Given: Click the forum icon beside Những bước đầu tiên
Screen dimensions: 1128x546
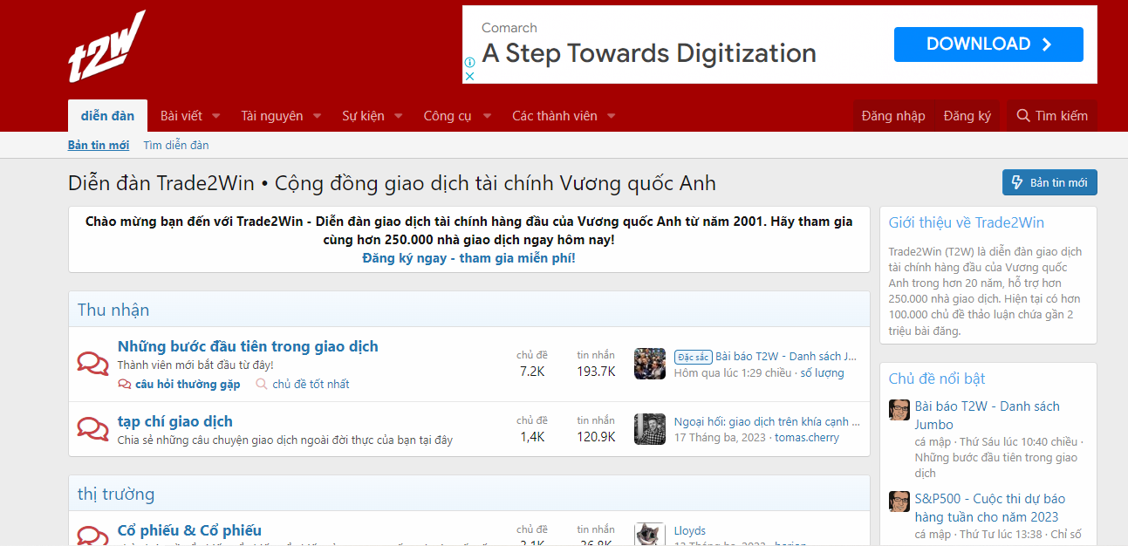Looking at the screenshot, I should 92,363.
